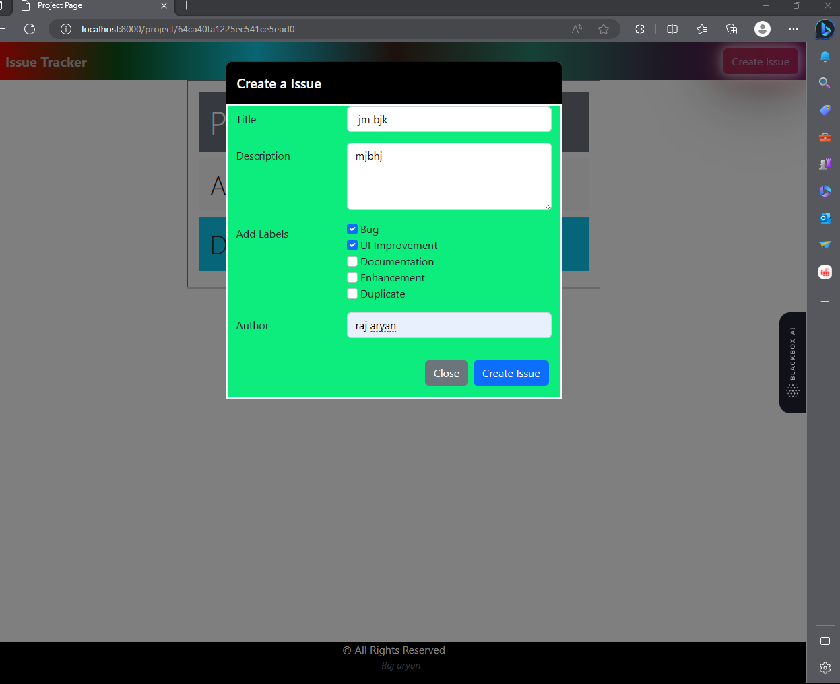Open the search icon in the sidebar
The image size is (840, 684).
pos(825,83)
